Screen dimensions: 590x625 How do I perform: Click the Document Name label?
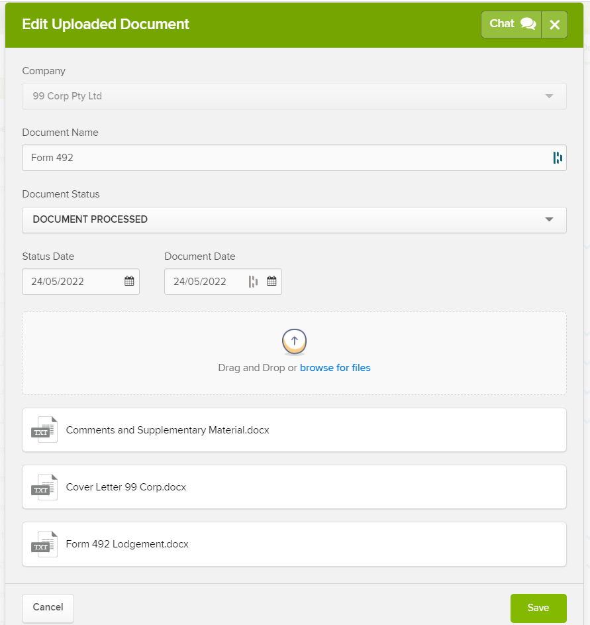60,133
